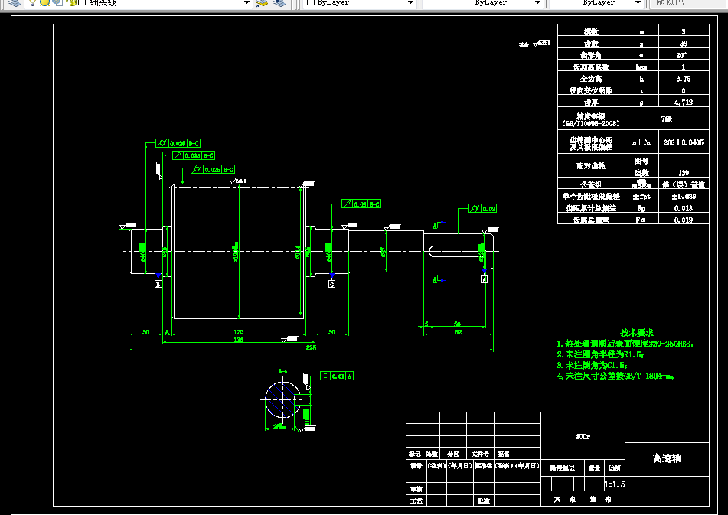Select the 4.712 tooth thickness value
The image size is (728, 515).
click(x=684, y=102)
